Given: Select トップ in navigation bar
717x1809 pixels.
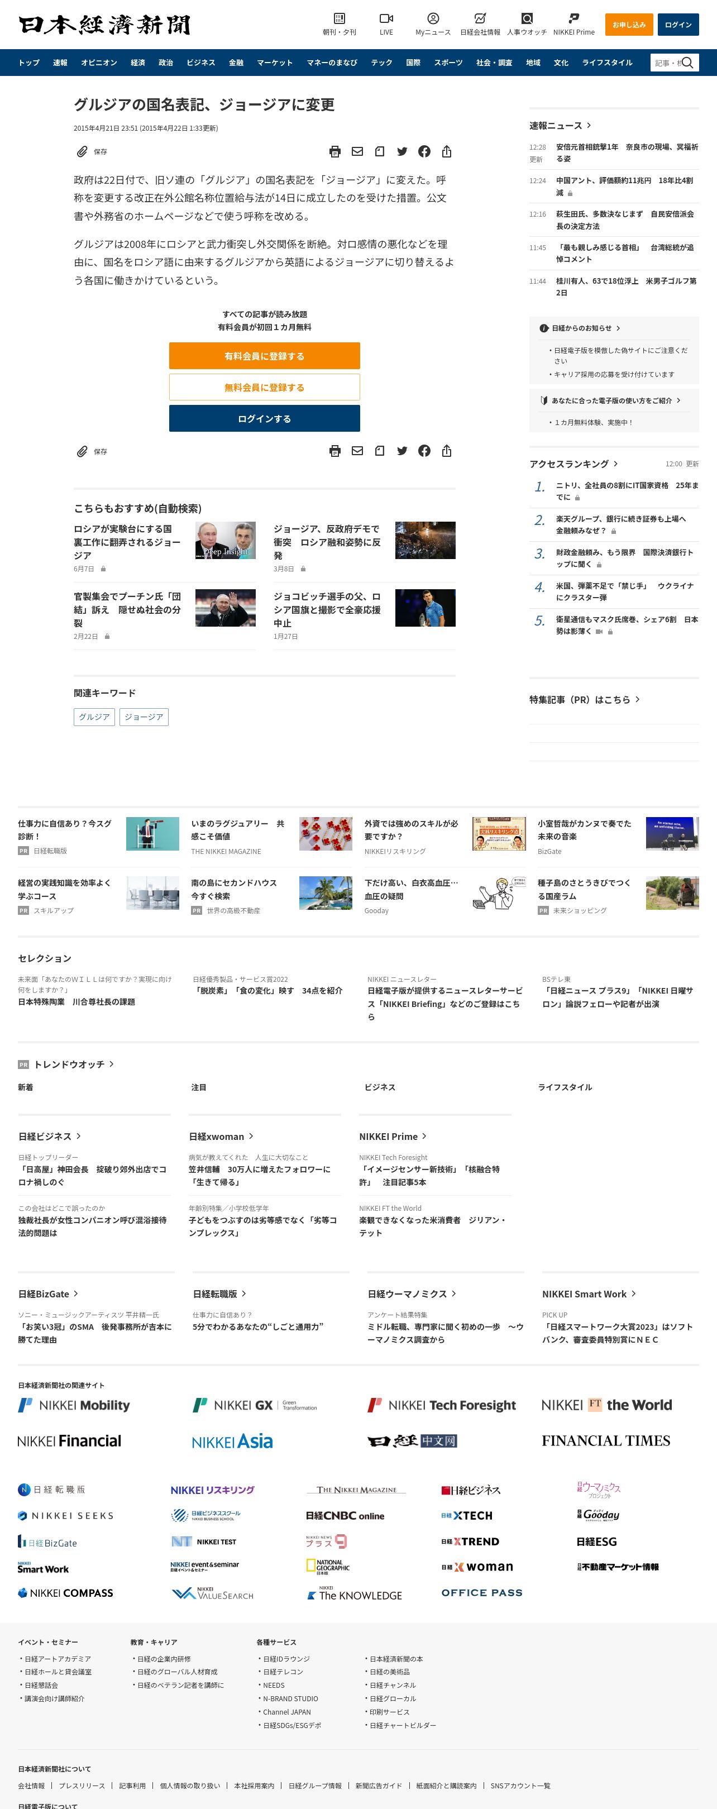Looking at the screenshot, I should [29, 63].
